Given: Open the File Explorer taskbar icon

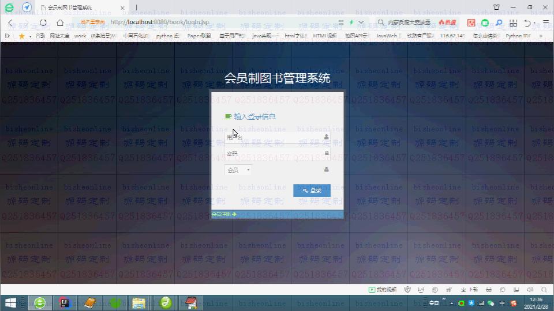Looking at the screenshot, I should coord(139,303).
